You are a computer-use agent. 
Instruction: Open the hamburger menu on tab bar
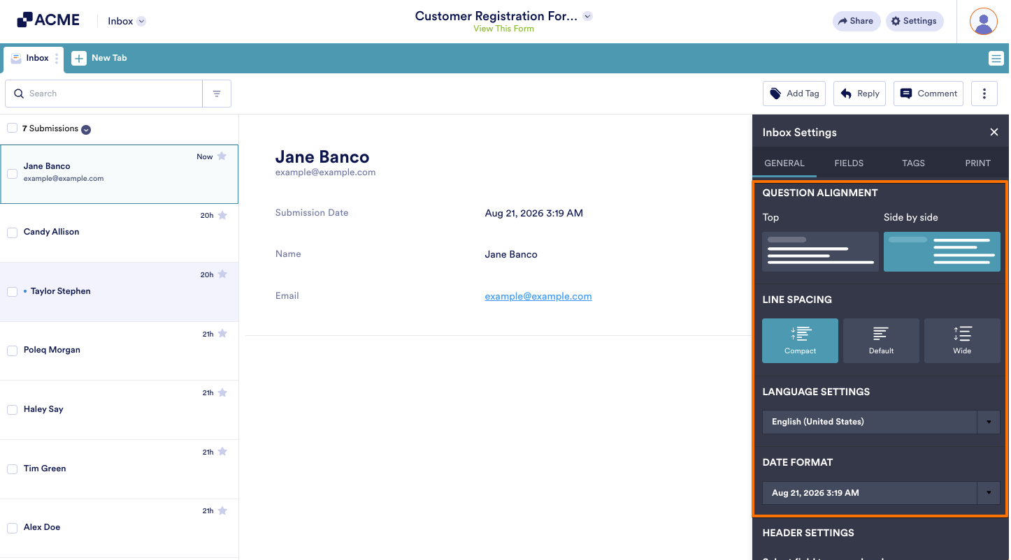[x=996, y=59]
